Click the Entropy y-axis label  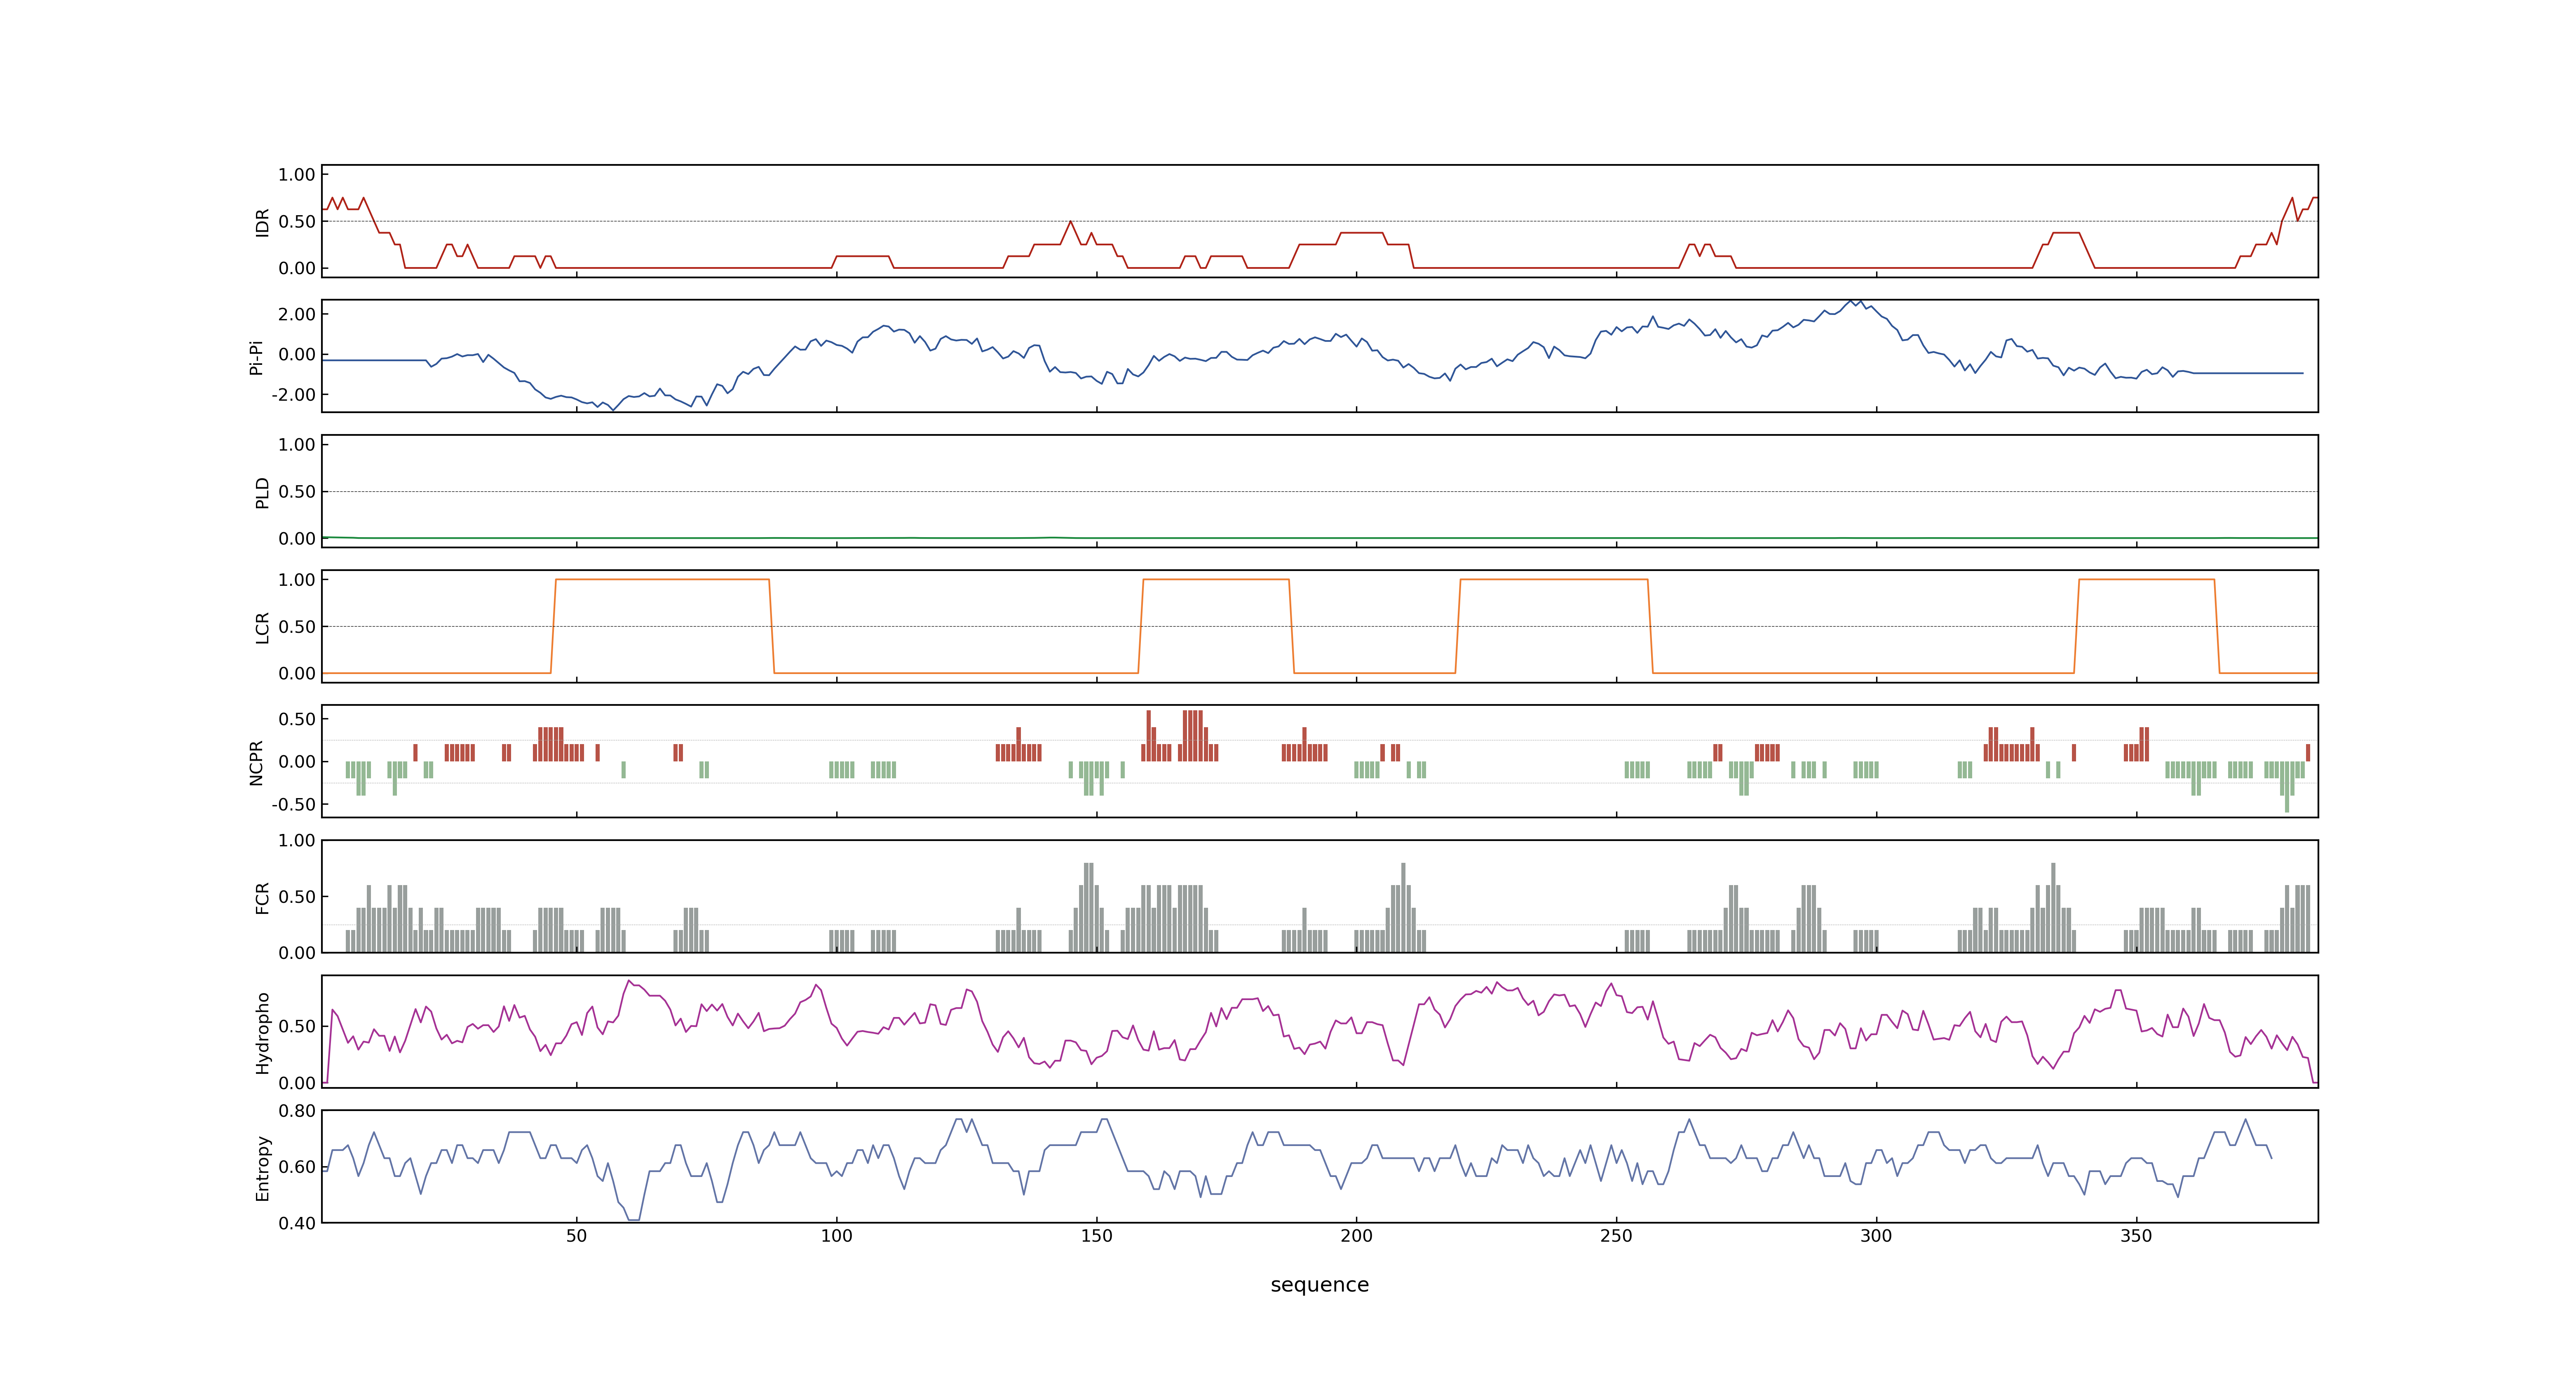pyautogui.click(x=262, y=1167)
